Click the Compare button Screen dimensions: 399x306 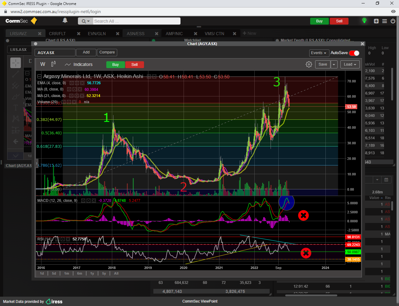pyautogui.click(x=107, y=52)
